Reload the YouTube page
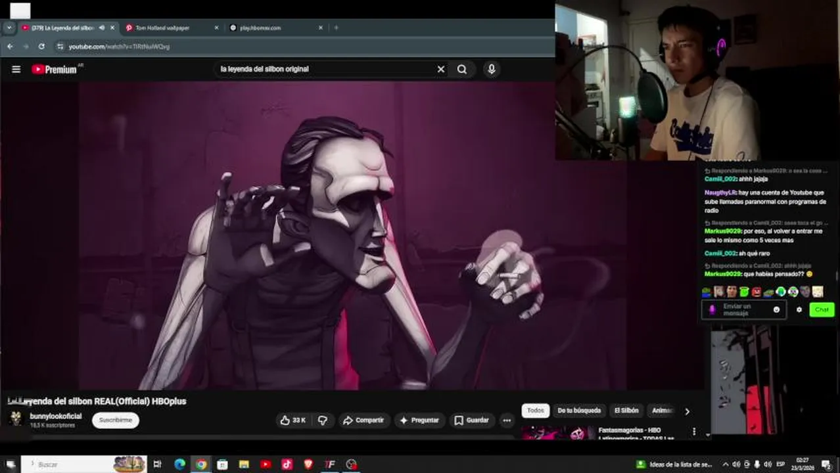This screenshot has width=840, height=473. click(41, 47)
